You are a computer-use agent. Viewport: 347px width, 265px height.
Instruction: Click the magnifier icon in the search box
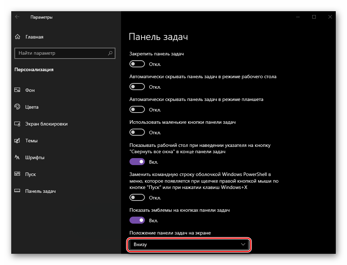[x=110, y=53]
